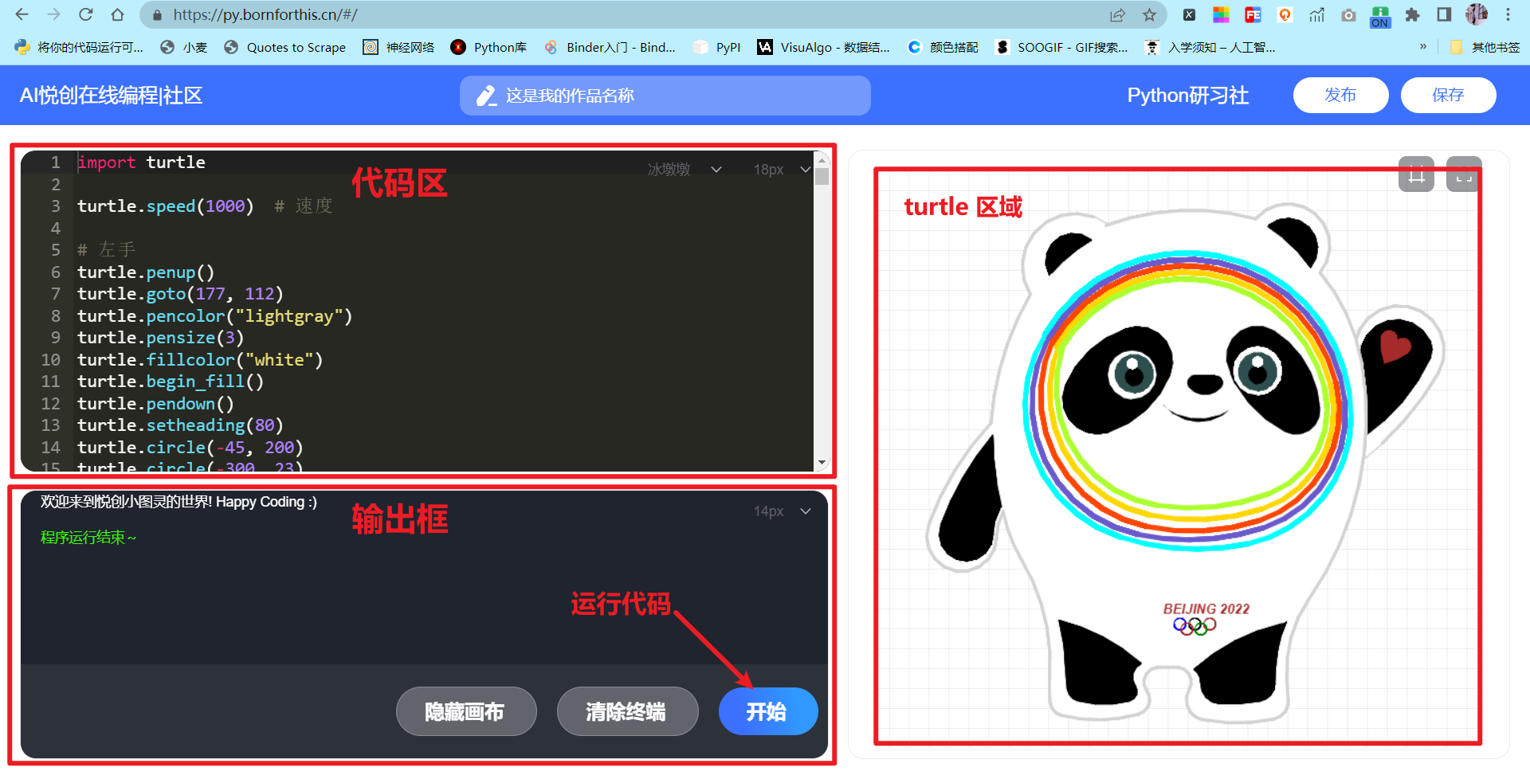Click the 开始 run button
The image size is (1530, 783).
pos(768,711)
